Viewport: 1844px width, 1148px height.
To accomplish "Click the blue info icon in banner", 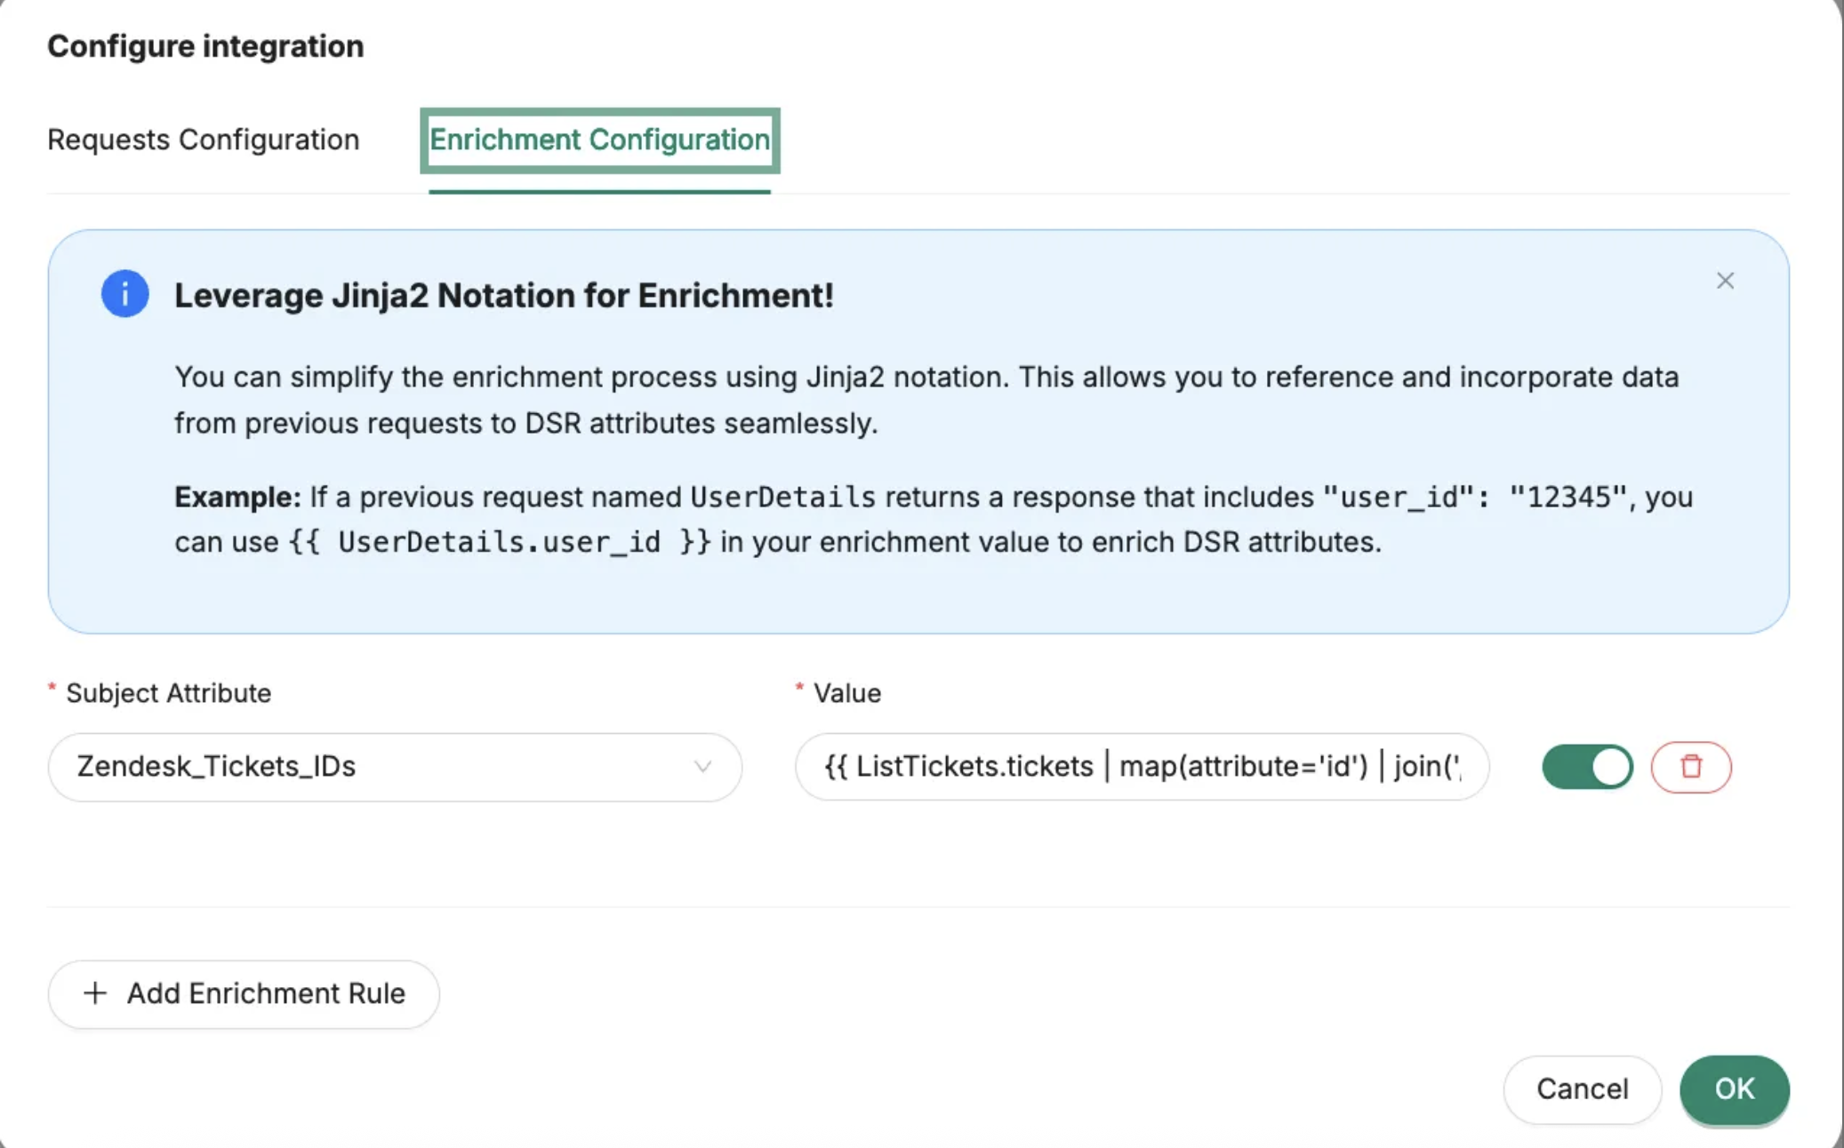I will coord(124,294).
